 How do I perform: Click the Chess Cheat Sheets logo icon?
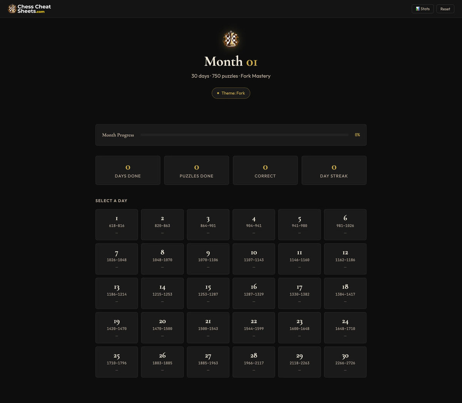coord(12,8)
